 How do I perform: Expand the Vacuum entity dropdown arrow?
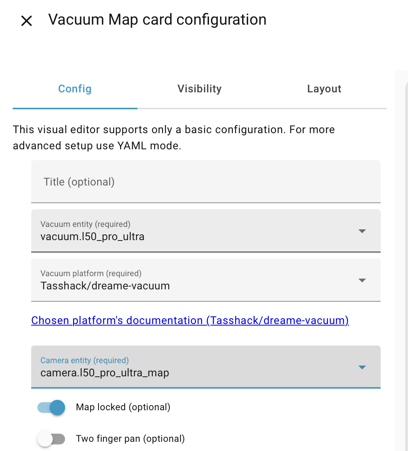pos(362,231)
